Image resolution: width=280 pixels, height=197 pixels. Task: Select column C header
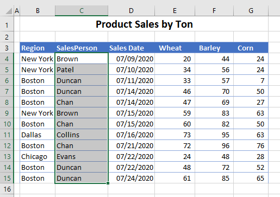point(82,11)
